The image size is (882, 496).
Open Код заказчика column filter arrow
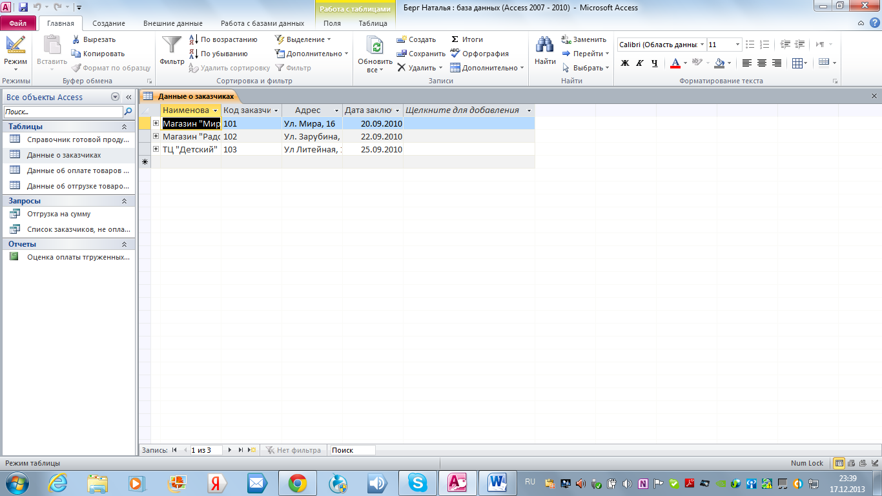click(276, 110)
